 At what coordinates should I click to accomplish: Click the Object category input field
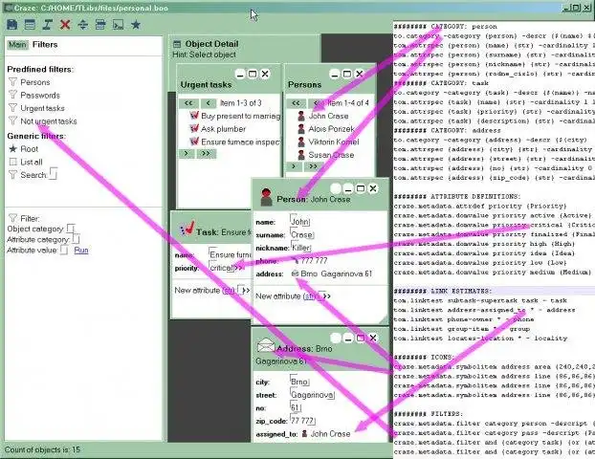tap(71, 228)
